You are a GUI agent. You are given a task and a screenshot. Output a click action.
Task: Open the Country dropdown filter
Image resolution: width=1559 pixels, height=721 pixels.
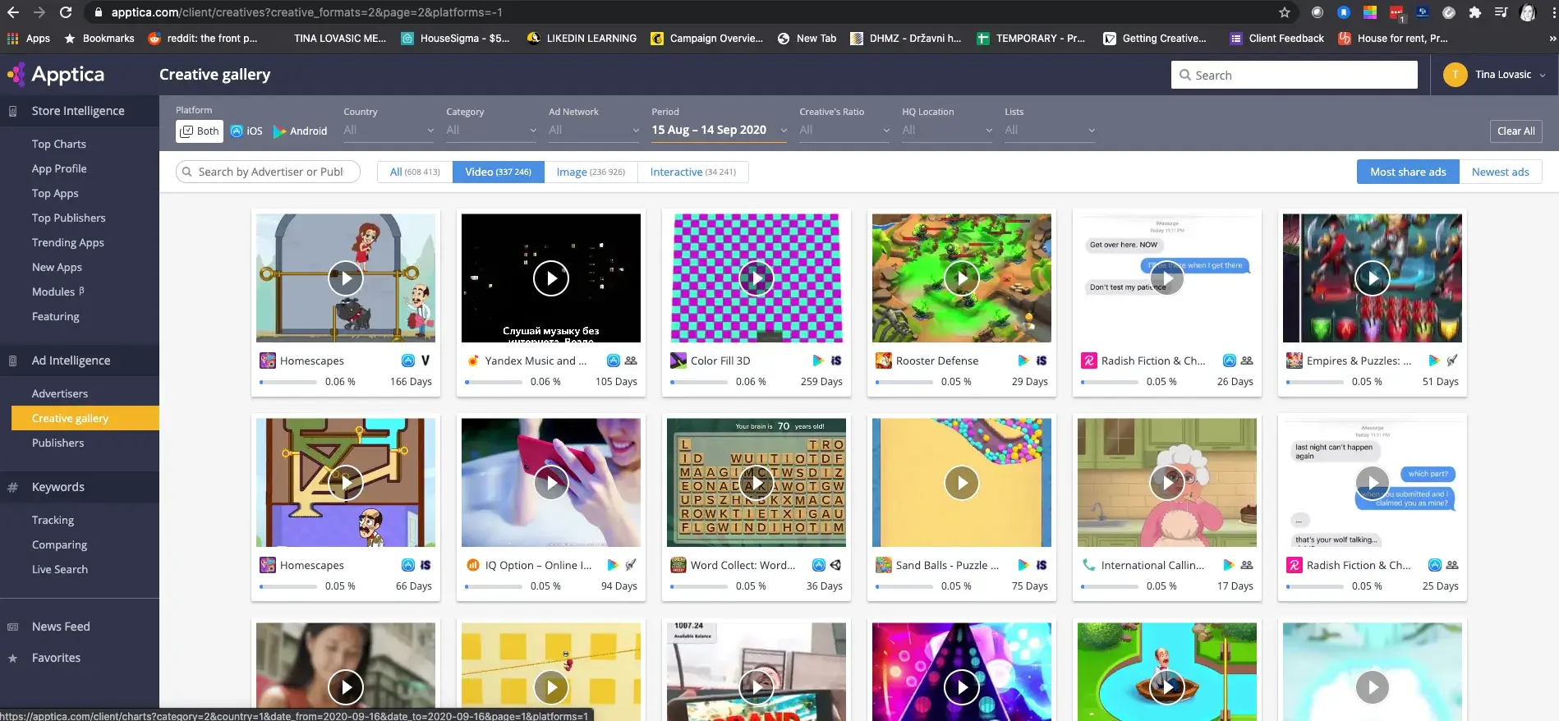388,131
